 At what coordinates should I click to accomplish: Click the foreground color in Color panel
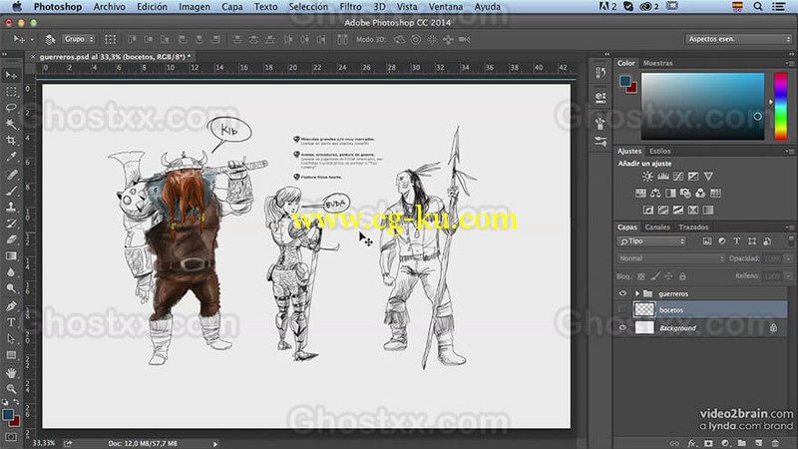pyautogui.click(x=625, y=81)
